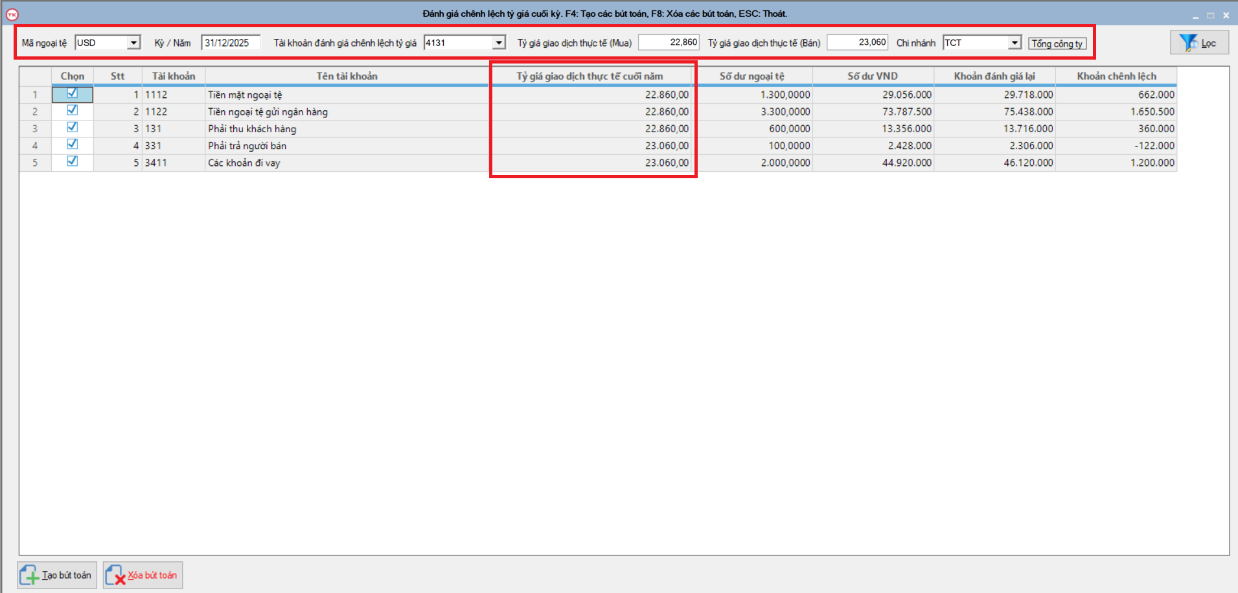Image resolution: width=1238 pixels, height=593 pixels.
Task: Expand the 4131 account dropdown
Action: [498, 43]
